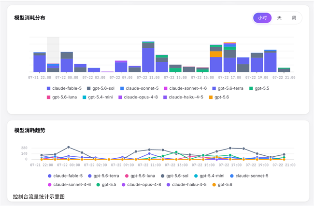Click gpt-5.6-sol peak point near 07-22 00:00
This screenshot has height=206, width=314.
point(69,147)
